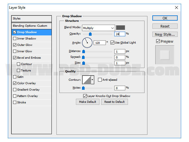Open the Blend Mode dropdown
Image resolution: width=189 pixels, height=142 pixels.
(x=99, y=28)
